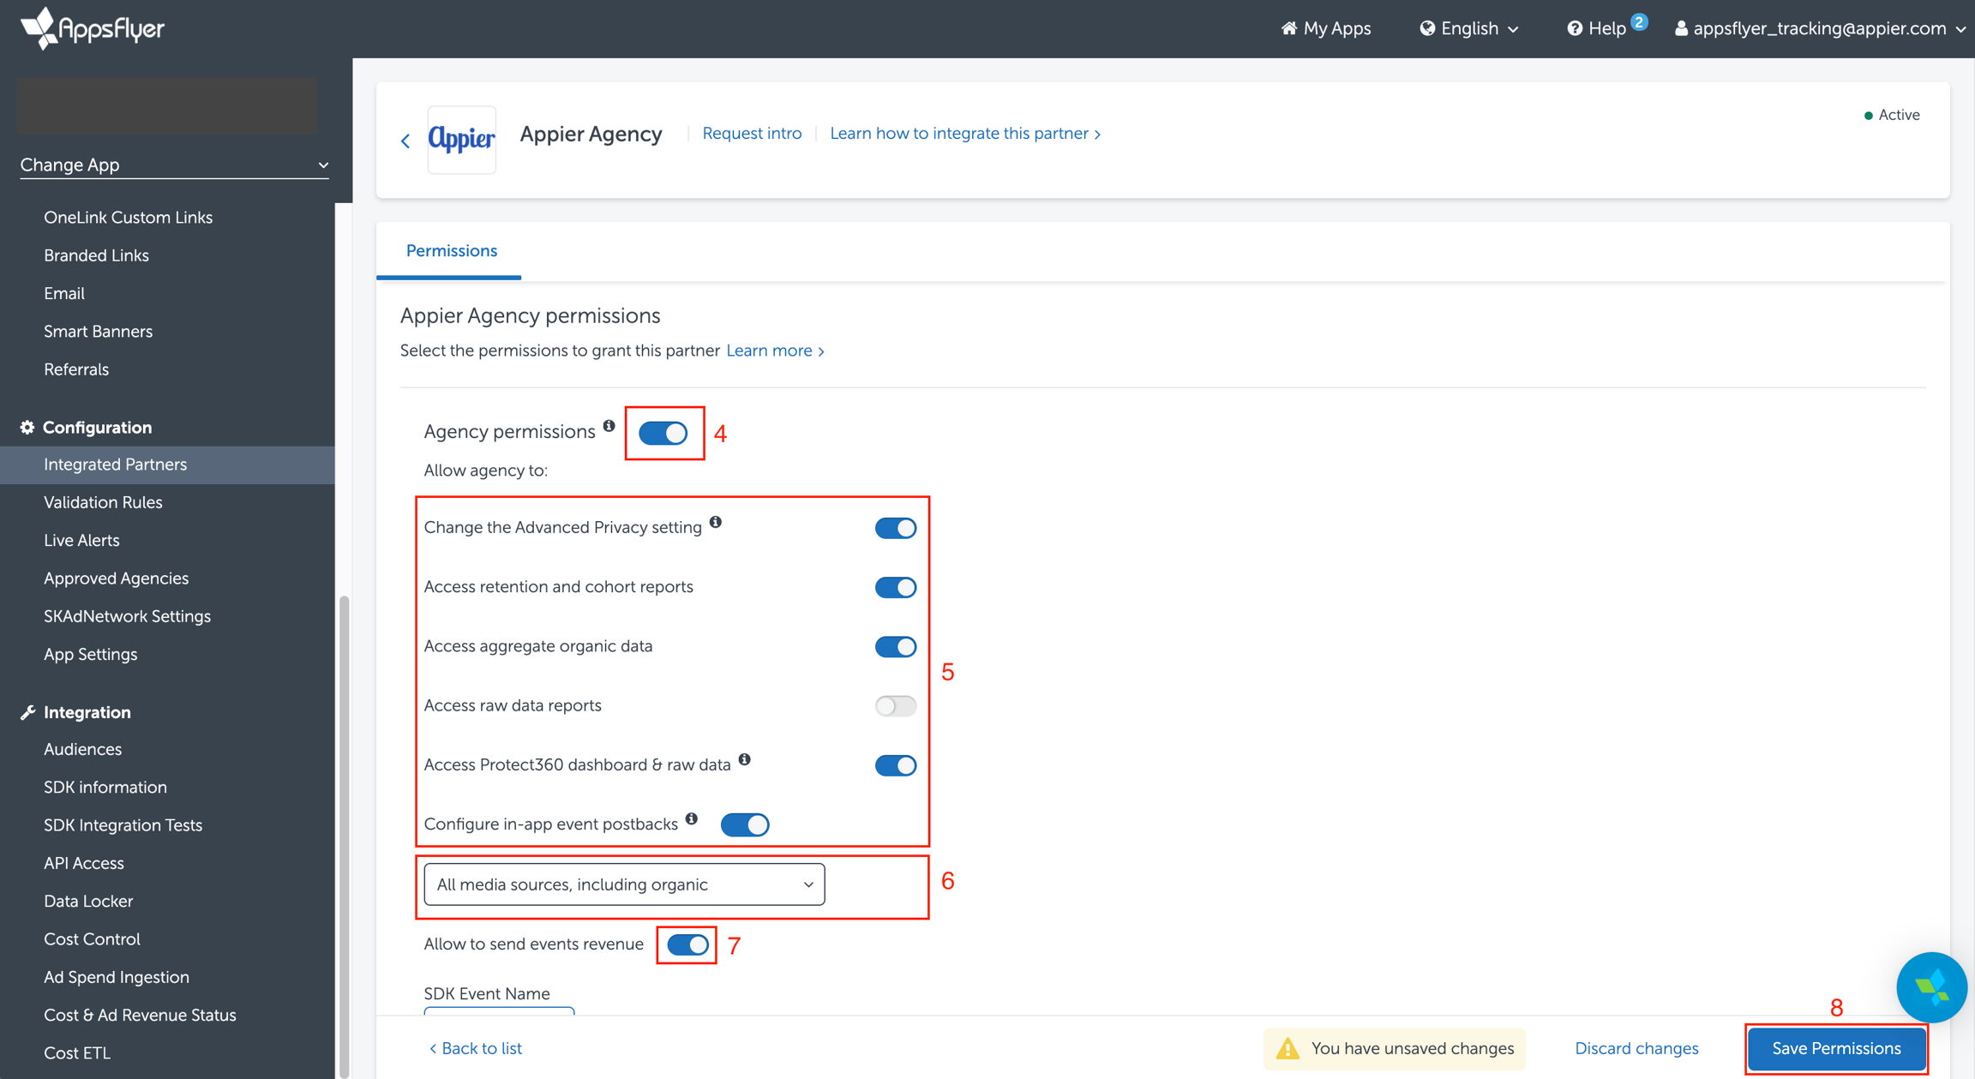Open the All media sources dropdown

click(x=624, y=884)
